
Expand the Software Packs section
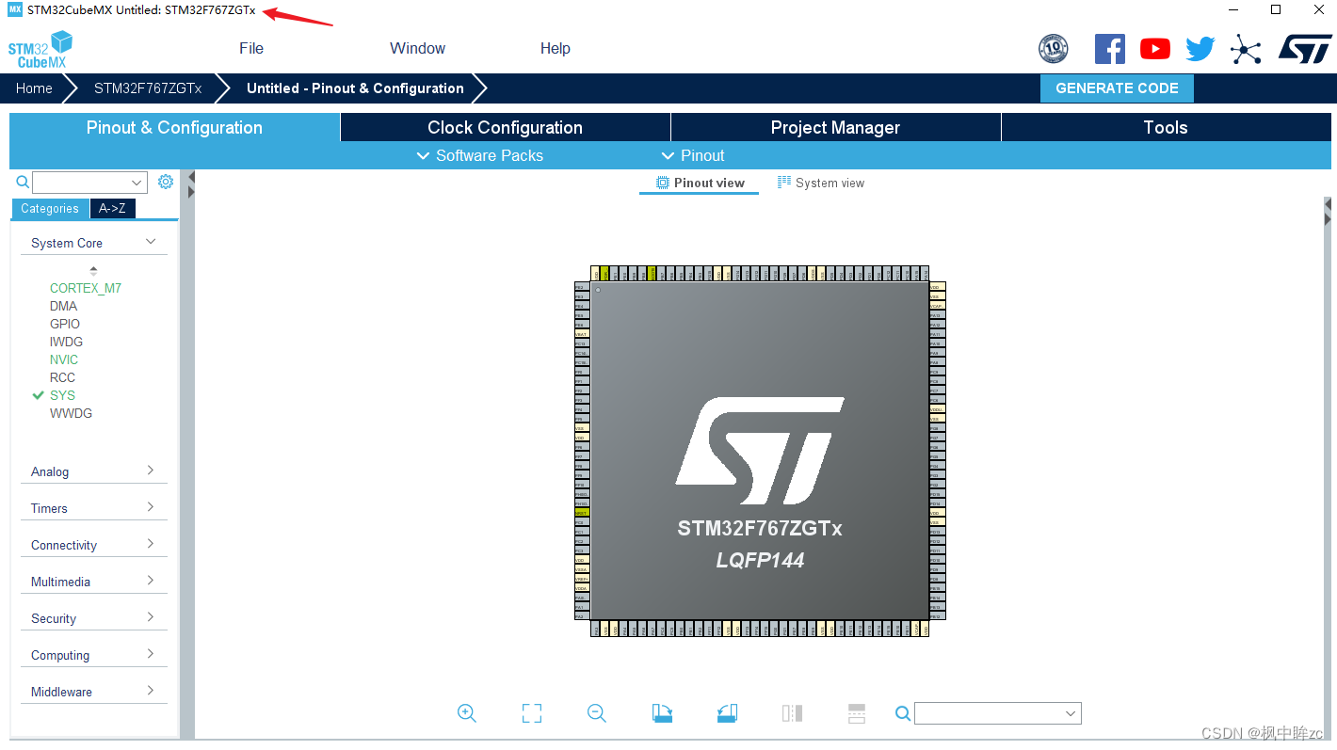click(x=479, y=155)
